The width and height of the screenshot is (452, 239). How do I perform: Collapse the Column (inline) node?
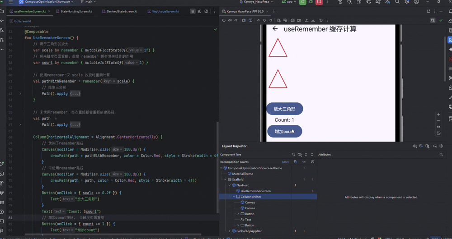[x=234, y=197]
